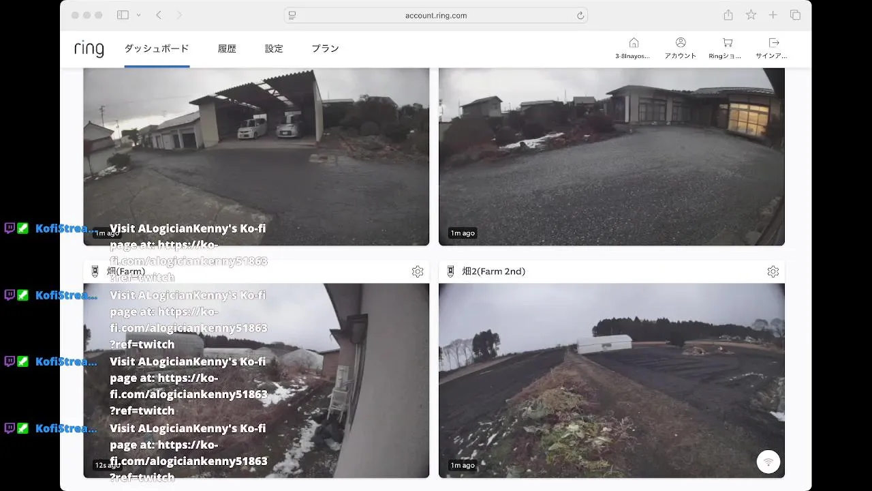Viewport: 872px width, 491px height.
Task: Go forward with the Safari forward arrow
Action: 179,15
